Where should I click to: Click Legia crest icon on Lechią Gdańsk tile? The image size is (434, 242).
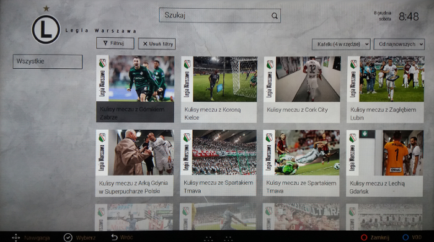(x=353, y=138)
